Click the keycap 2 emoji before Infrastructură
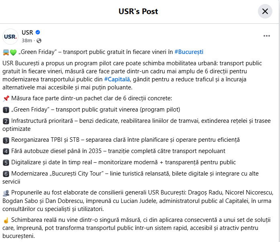This screenshot has height=242, width=280. click(6, 121)
